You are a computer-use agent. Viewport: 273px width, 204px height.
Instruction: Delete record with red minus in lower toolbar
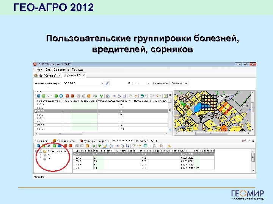pyautogui.click(x=71, y=146)
